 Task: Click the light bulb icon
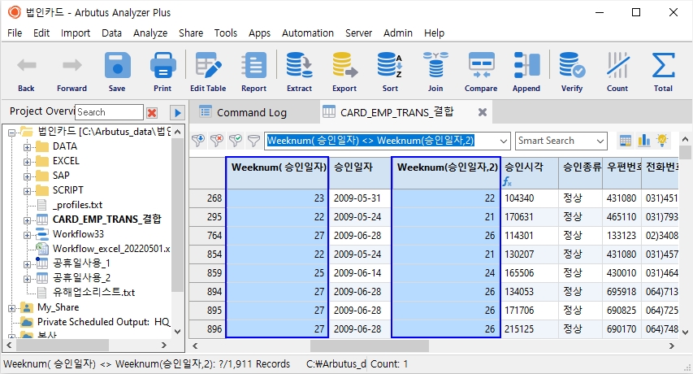pos(662,140)
